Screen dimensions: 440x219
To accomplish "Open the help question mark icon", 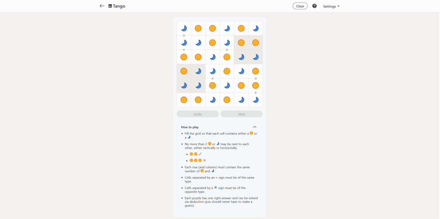I will point(315,6).
